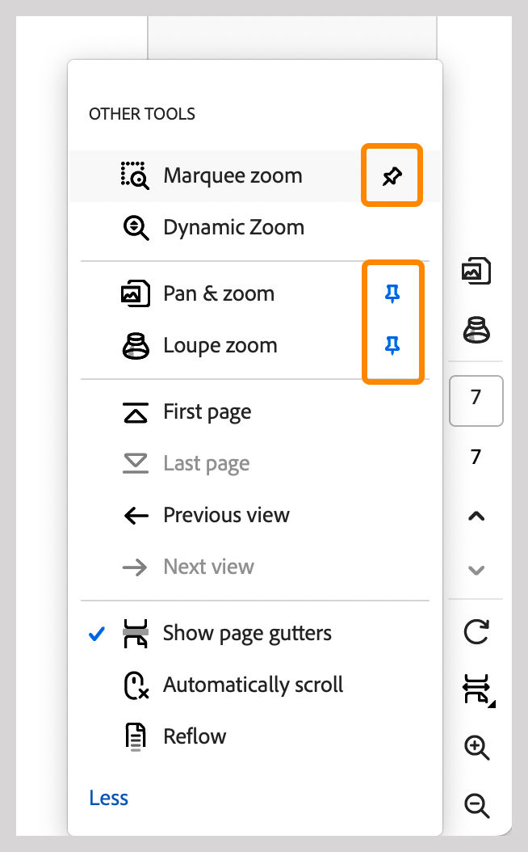The image size is (528, 852).
Task: Click the Loupe zoom toolbar icon
Action: click(x=476, y=330)
